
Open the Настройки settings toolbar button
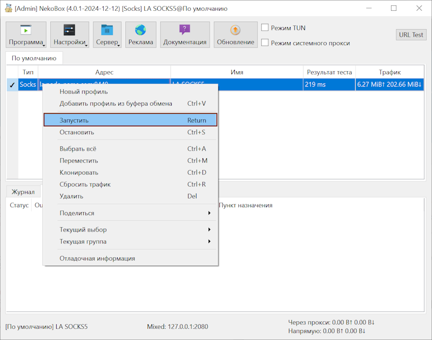(x=70, y=35)
